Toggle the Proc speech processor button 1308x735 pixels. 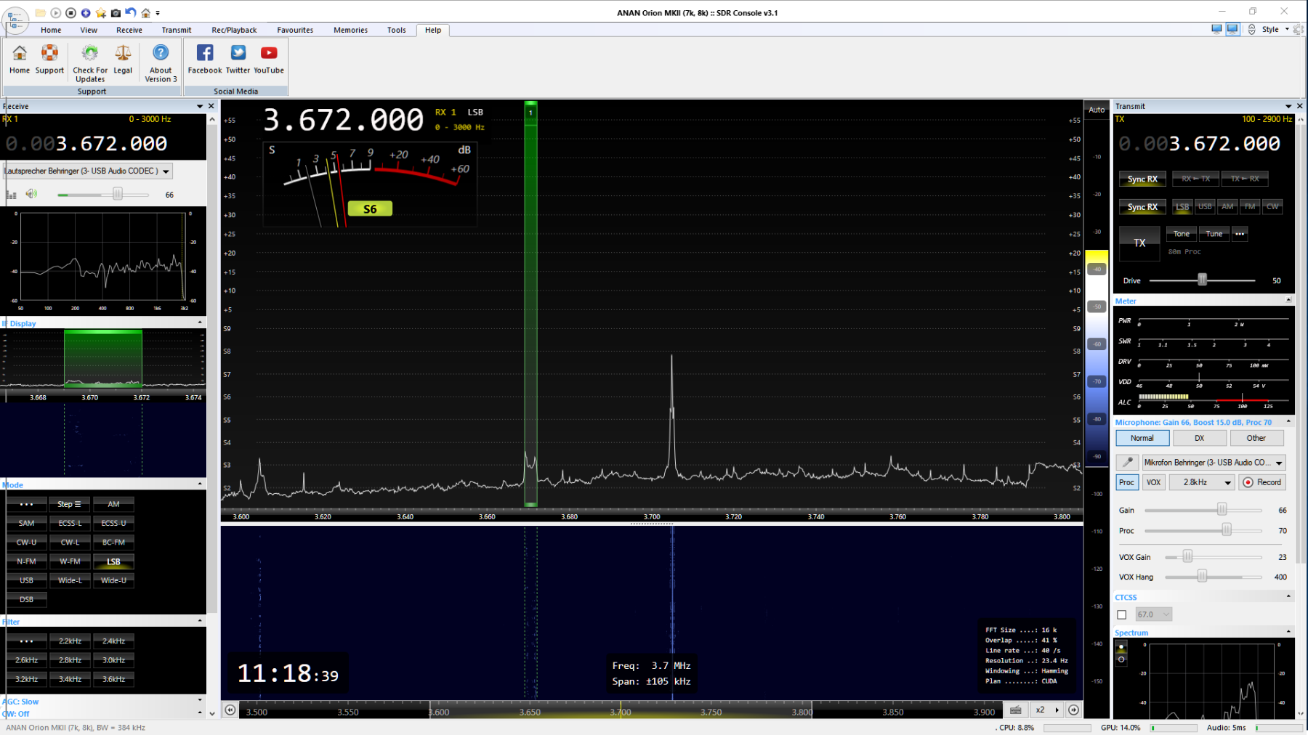(1126, 482)
